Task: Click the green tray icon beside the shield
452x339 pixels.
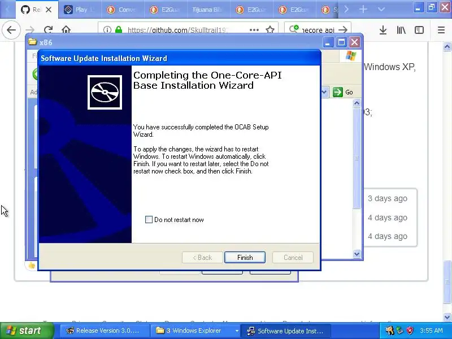Action: coord(400,331)
